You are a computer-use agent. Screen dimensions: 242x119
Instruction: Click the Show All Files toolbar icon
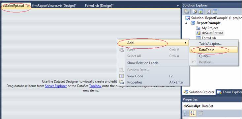point(195,12)
